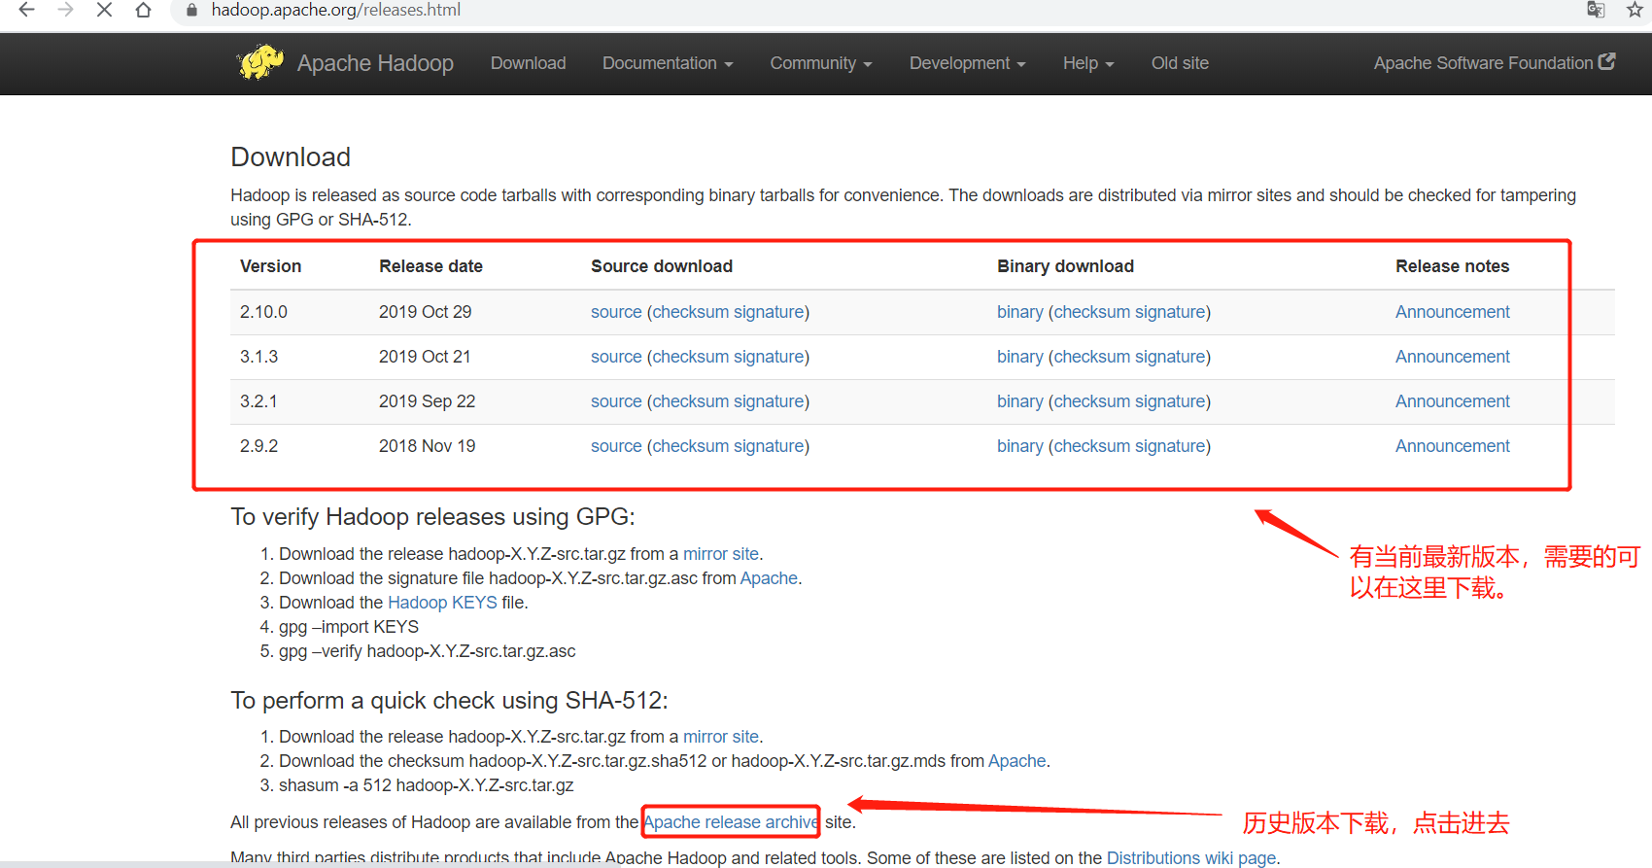The height and width of the screenshot is (868, 1652).
Task: Expand the Help dropdown menu
Action: coord(1088,63)
